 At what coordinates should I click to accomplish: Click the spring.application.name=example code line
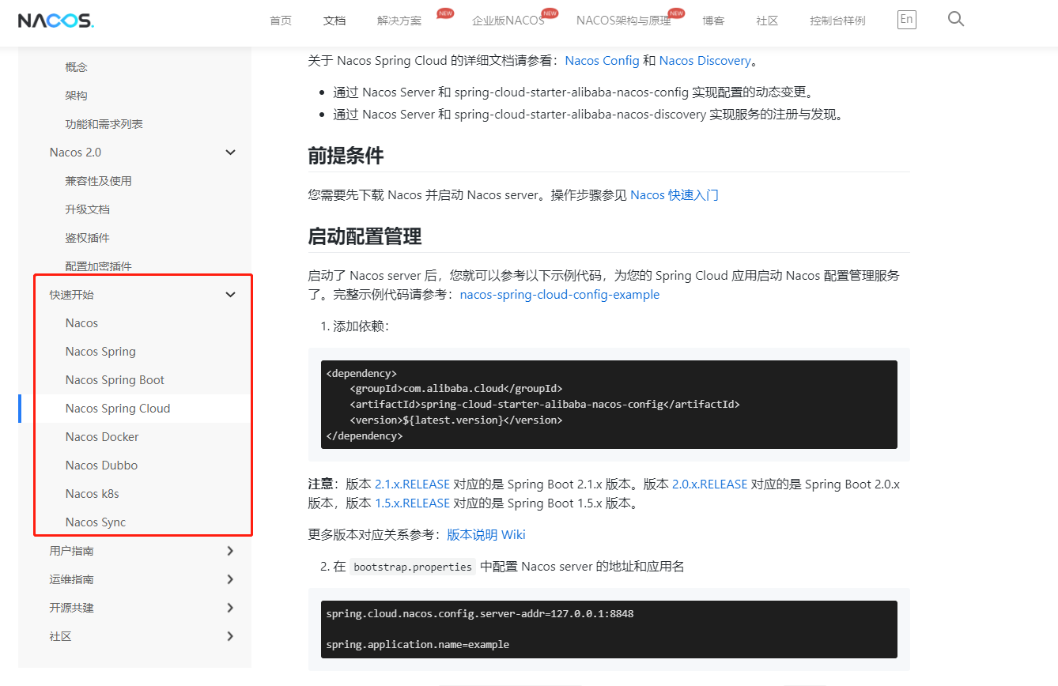click(x=418, y=645)
